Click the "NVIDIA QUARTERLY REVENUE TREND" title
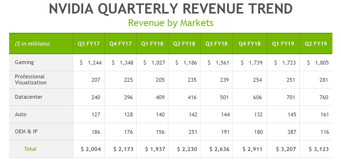Viewport: 341px width, 163px height. click(171, 9)
